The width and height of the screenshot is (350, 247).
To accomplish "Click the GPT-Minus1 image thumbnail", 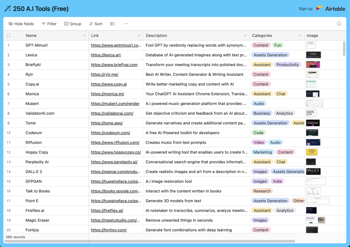I will point(311,45).
